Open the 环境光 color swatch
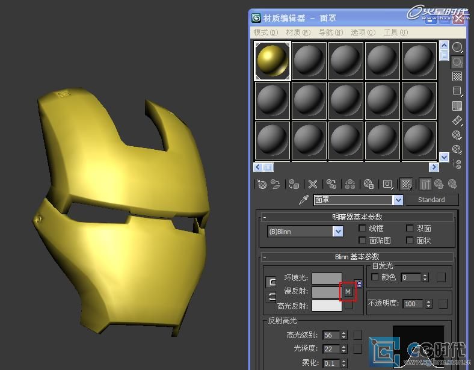 (x=327, y=279)
